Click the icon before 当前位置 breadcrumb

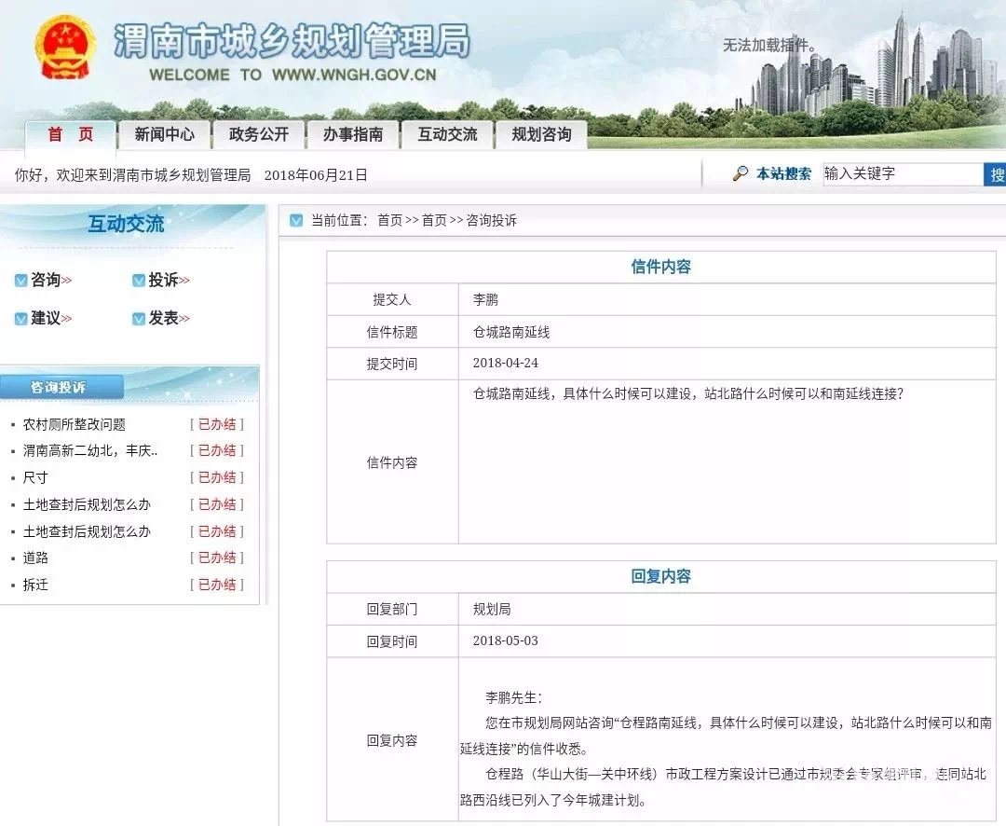tap(296, 221)
